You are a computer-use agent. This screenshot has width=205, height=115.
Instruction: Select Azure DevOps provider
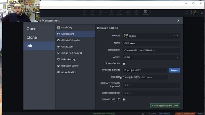pos(75,72)
